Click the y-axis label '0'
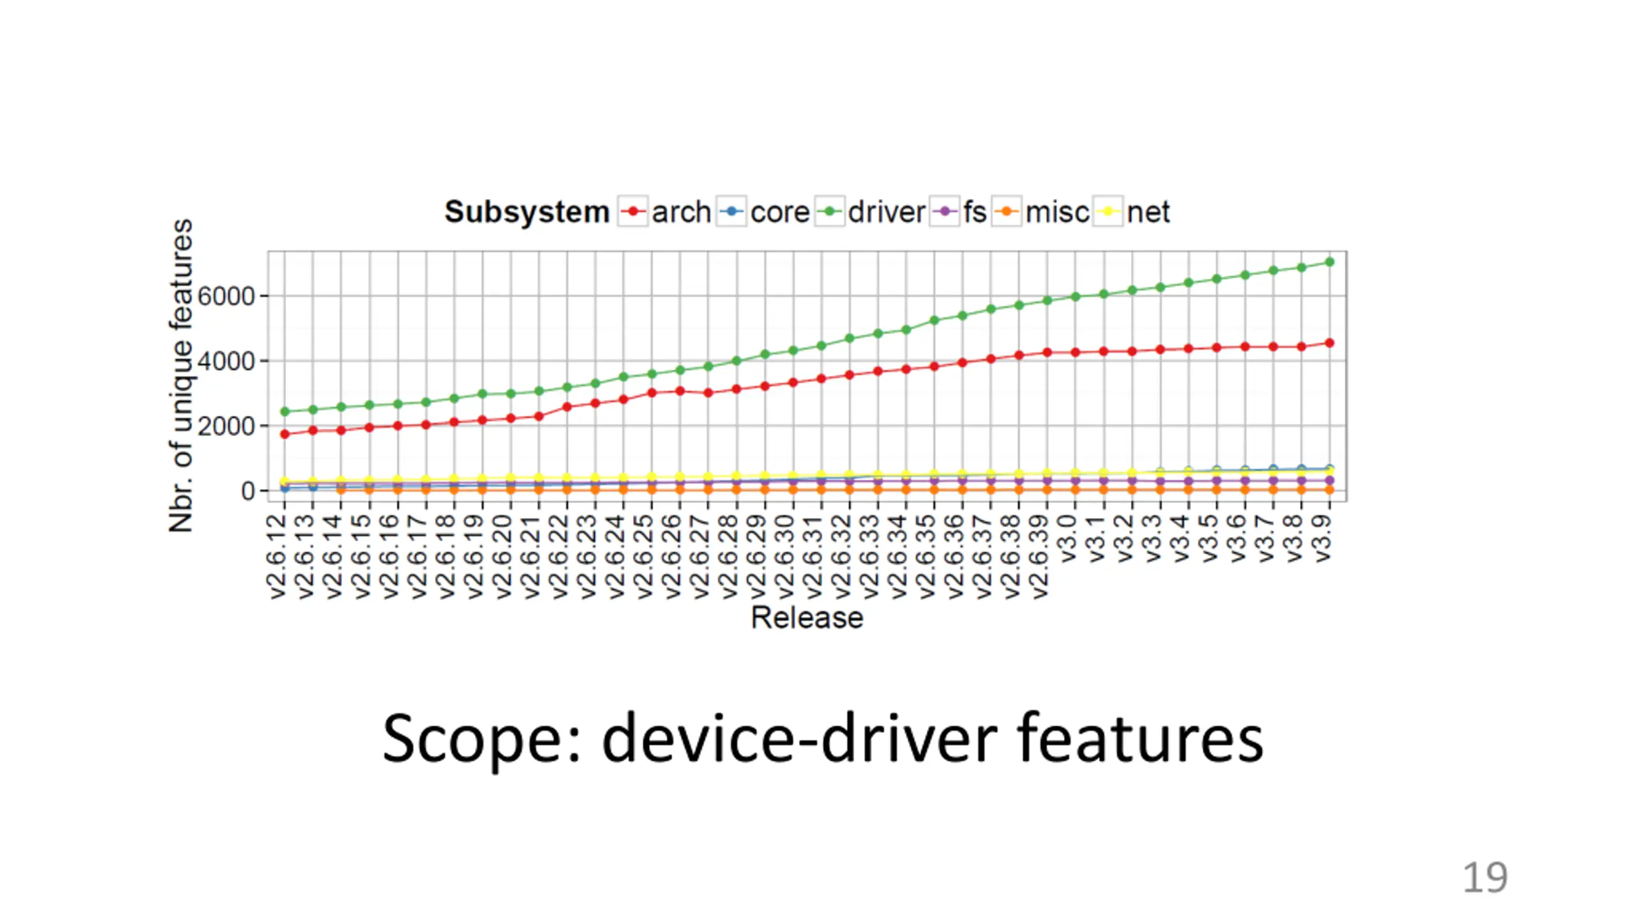The height and width of the screenshot is (919, 1634). click(x=248, y=491)
